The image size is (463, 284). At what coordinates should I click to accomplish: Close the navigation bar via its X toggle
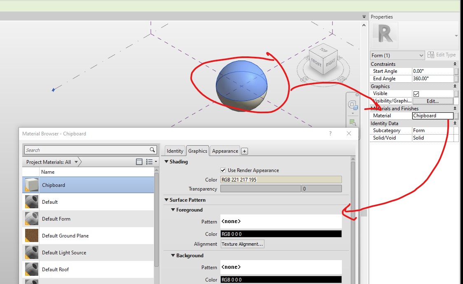point(357,94)
